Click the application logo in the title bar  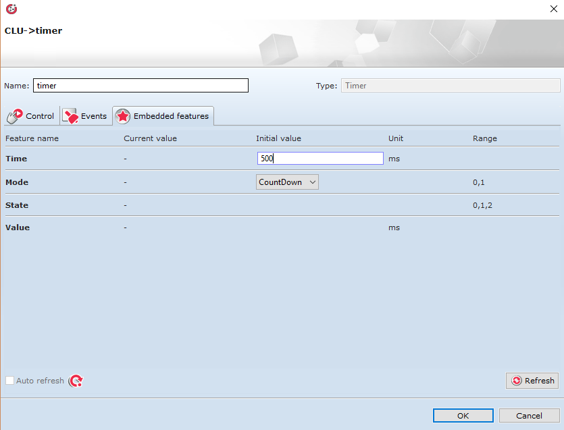coord(11,9)
